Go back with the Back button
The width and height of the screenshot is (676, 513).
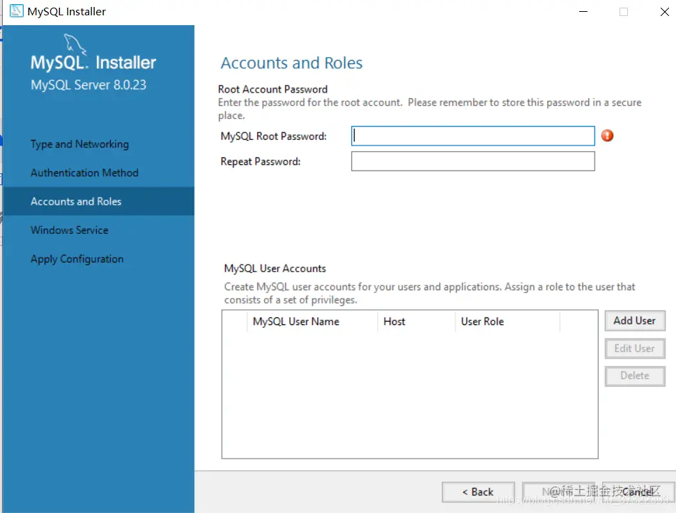pyautogui.click(x=478, y=492)
